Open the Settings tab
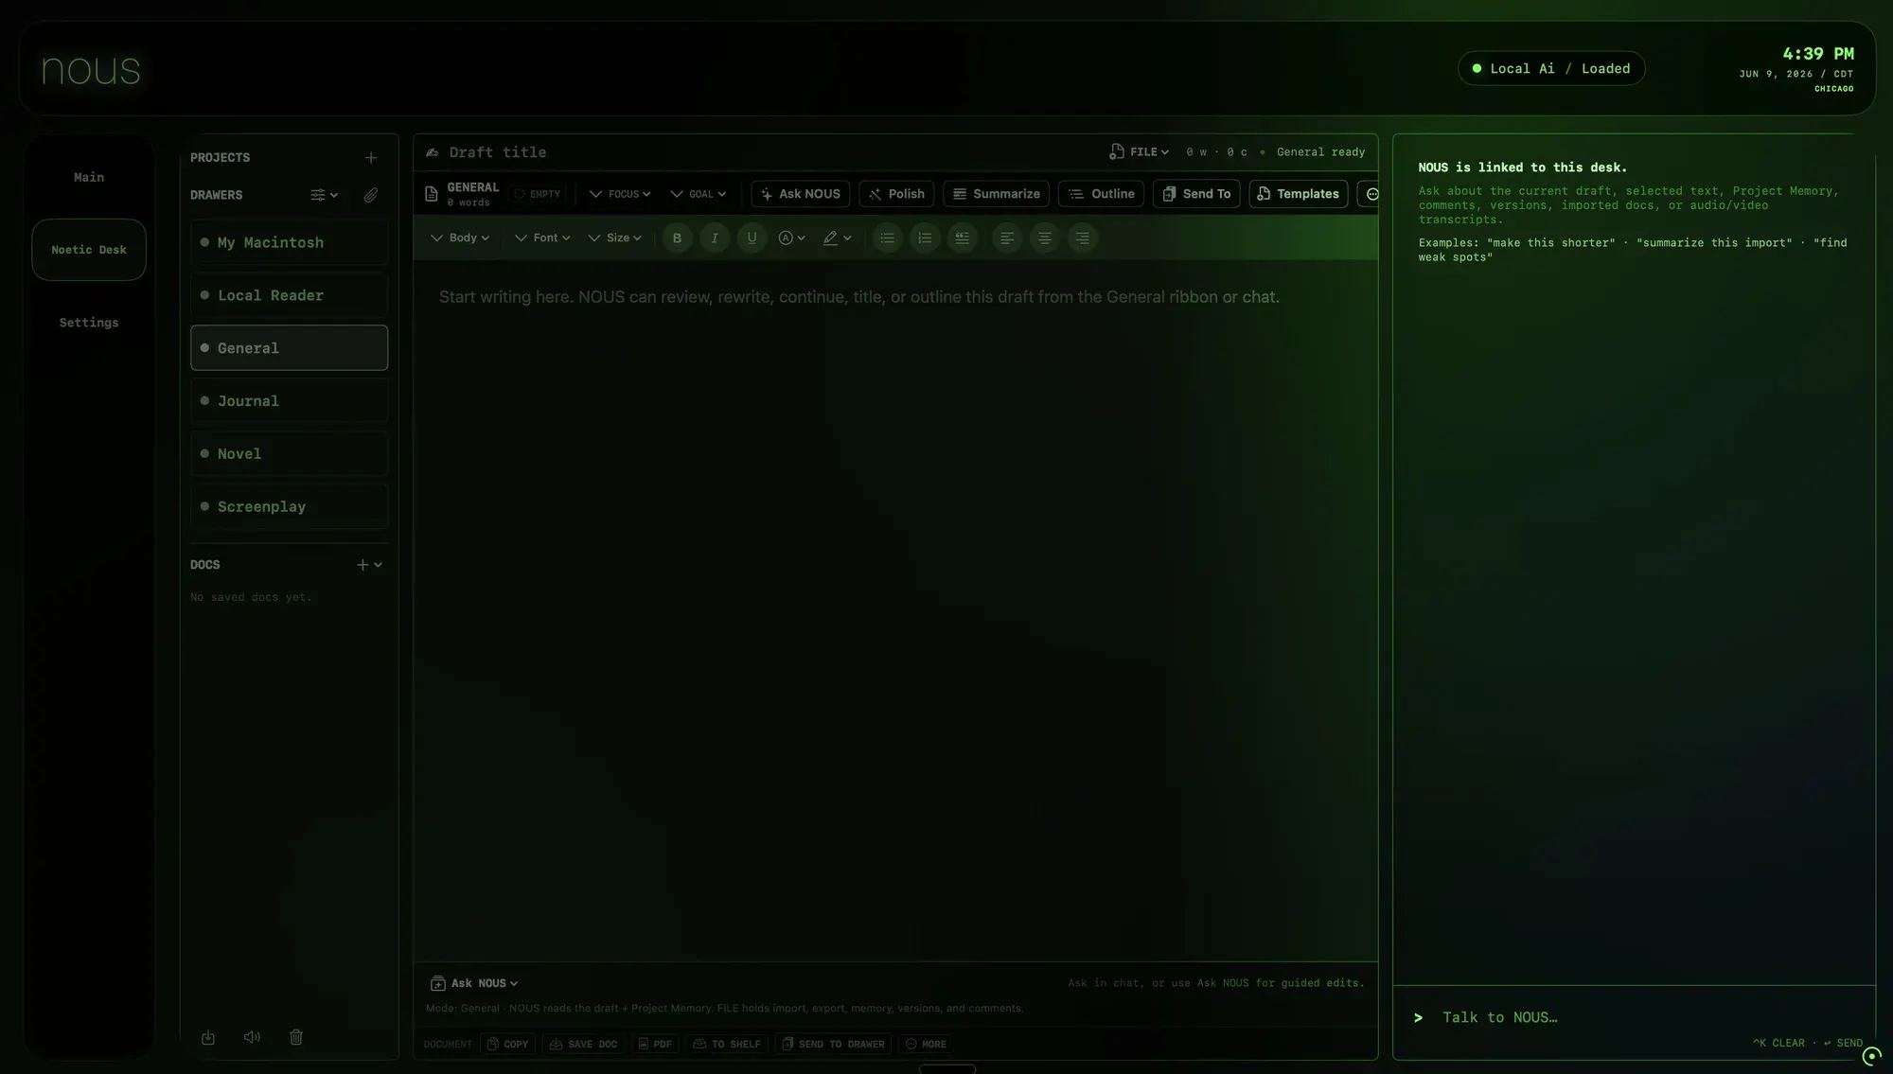 coord(89,323)
